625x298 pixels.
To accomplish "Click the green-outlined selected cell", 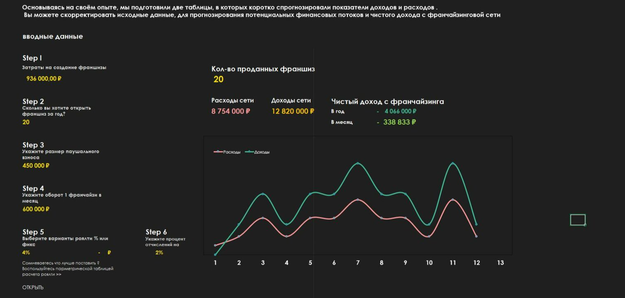I will pyautogui.click(x=578, y=220).
